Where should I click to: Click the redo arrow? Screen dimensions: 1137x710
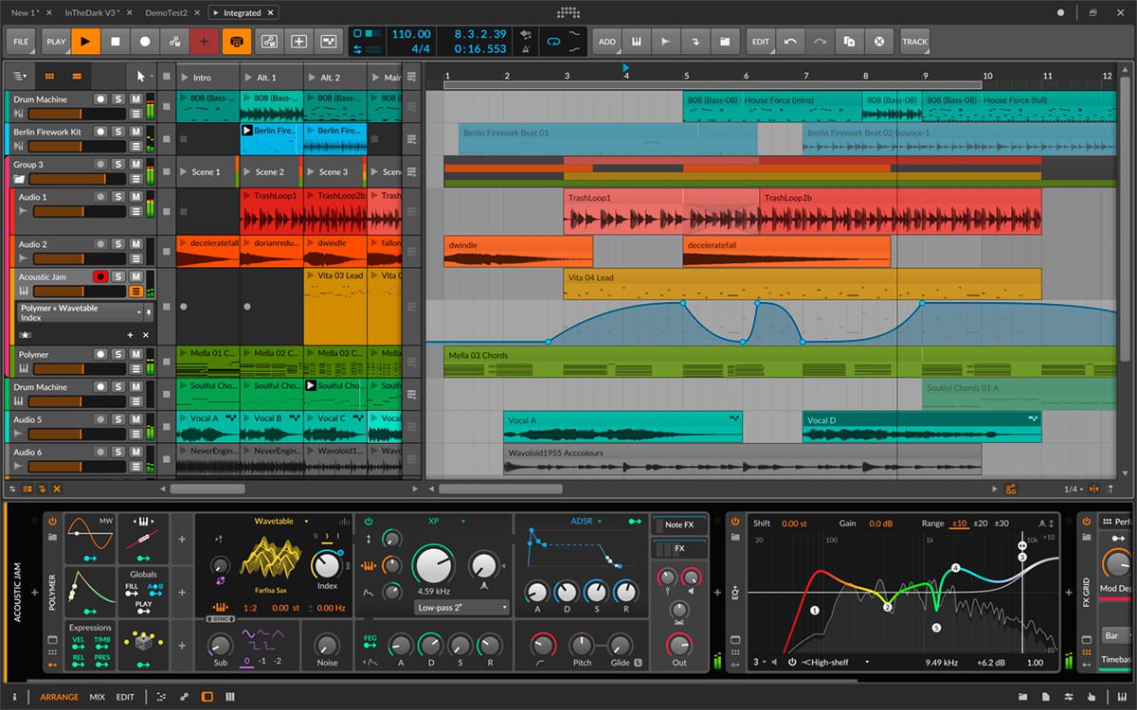point(820,42)
